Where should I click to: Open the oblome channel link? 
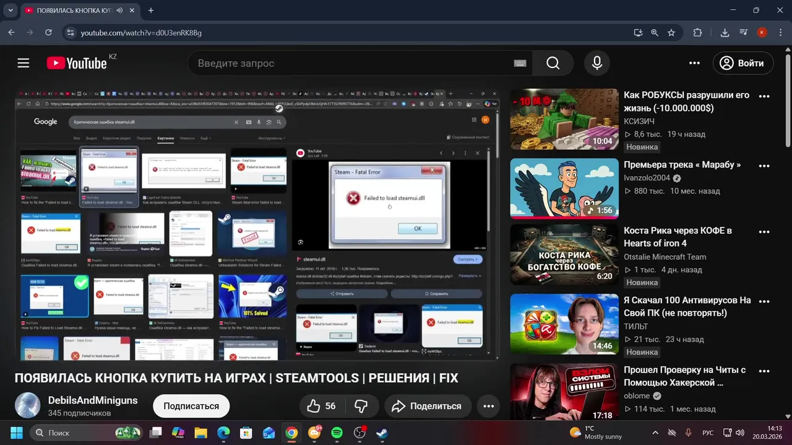[637, 396]
